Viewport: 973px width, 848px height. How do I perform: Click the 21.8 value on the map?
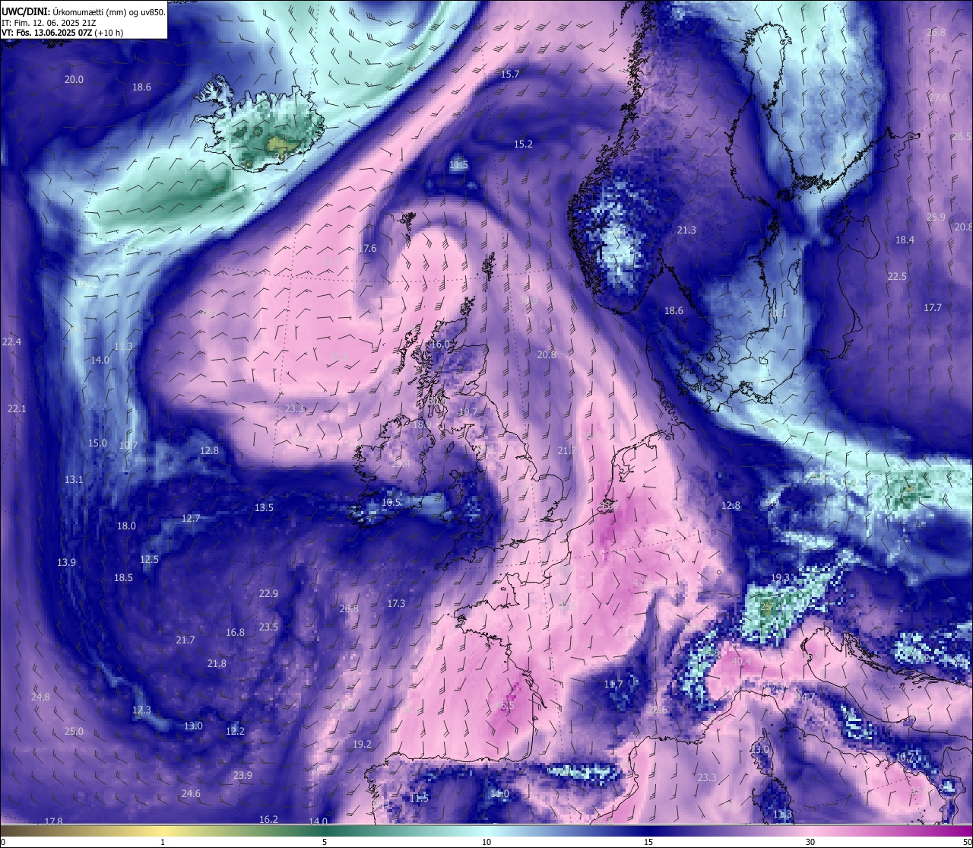pos(217,664)
